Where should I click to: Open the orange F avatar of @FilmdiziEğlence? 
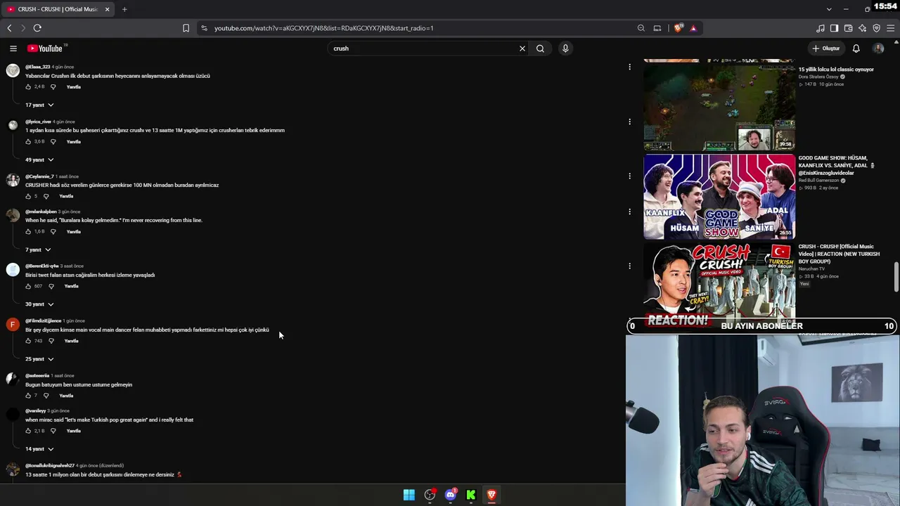13,325
